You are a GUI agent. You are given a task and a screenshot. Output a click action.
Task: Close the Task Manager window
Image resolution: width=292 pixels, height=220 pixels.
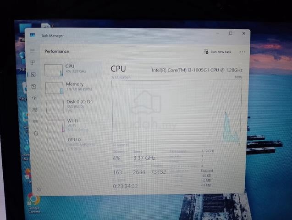[243, 33]
